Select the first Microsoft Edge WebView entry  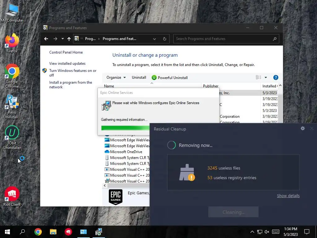[127, 140]
